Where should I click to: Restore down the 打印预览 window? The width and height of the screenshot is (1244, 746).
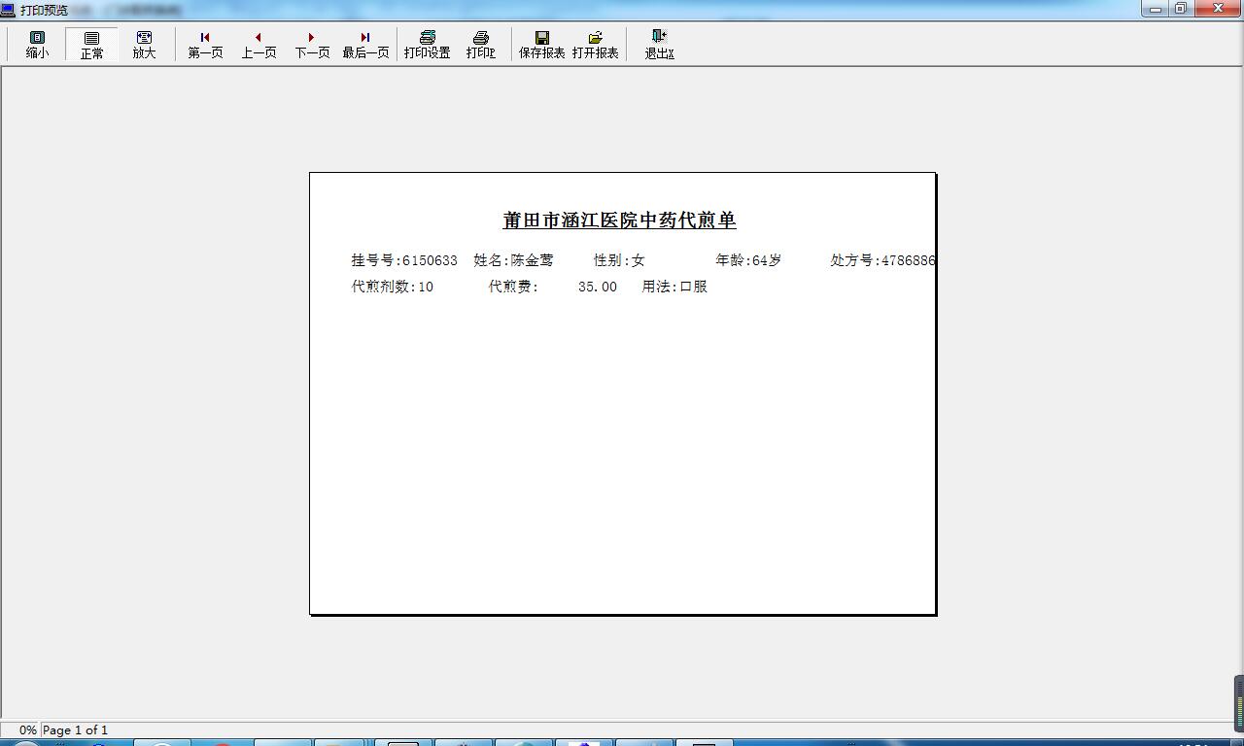point(1181,9)
